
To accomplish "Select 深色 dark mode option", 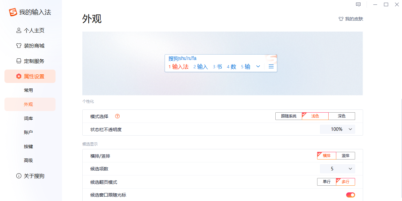I will coord(342,116).
